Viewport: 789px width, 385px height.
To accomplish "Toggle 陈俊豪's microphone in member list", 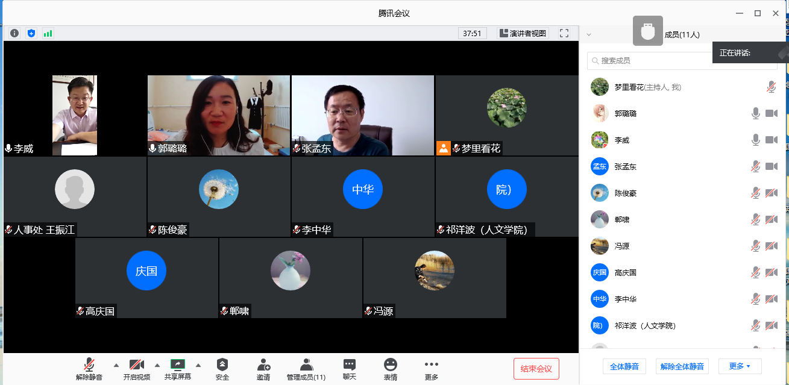I will [x=755, y=193].
